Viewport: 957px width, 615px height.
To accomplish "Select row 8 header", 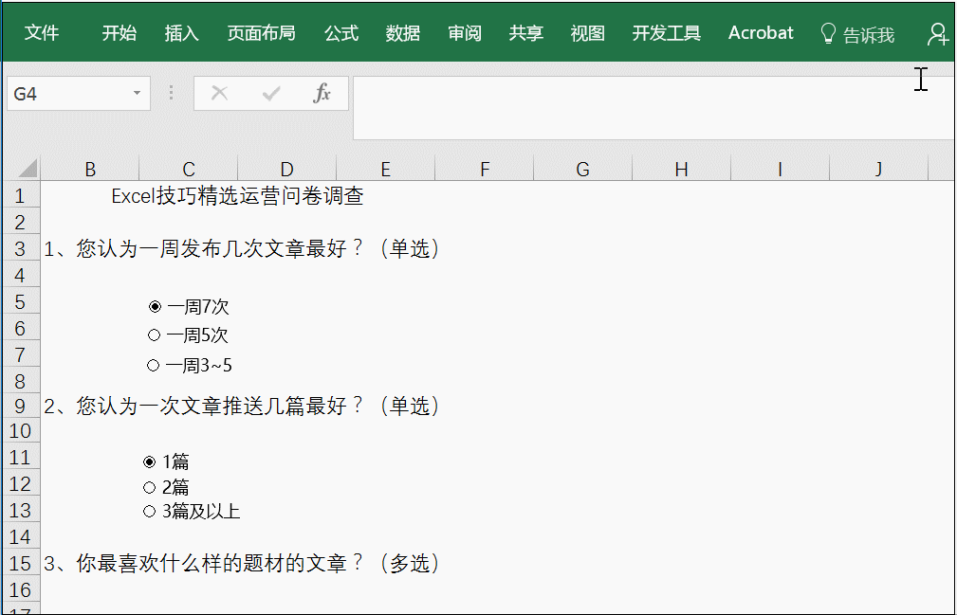I will coord(20,381).
